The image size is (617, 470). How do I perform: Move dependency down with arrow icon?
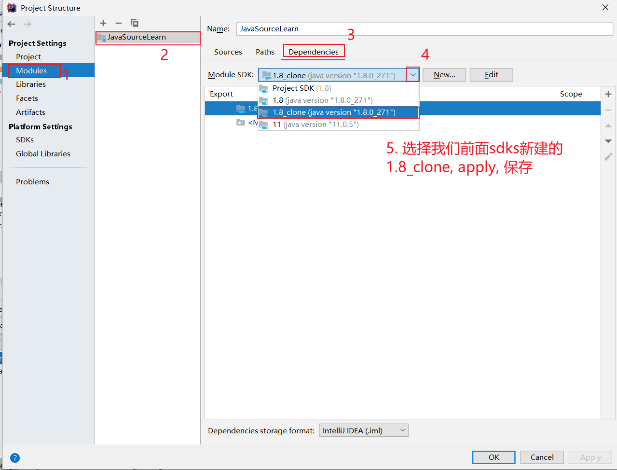(x=608, y=141)
